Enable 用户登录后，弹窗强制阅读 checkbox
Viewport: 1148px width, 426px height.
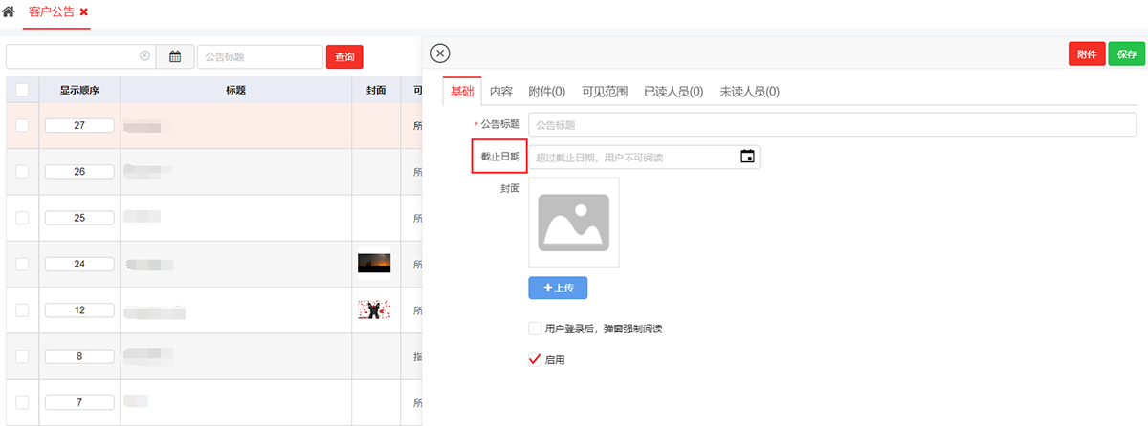pos(535,329)
